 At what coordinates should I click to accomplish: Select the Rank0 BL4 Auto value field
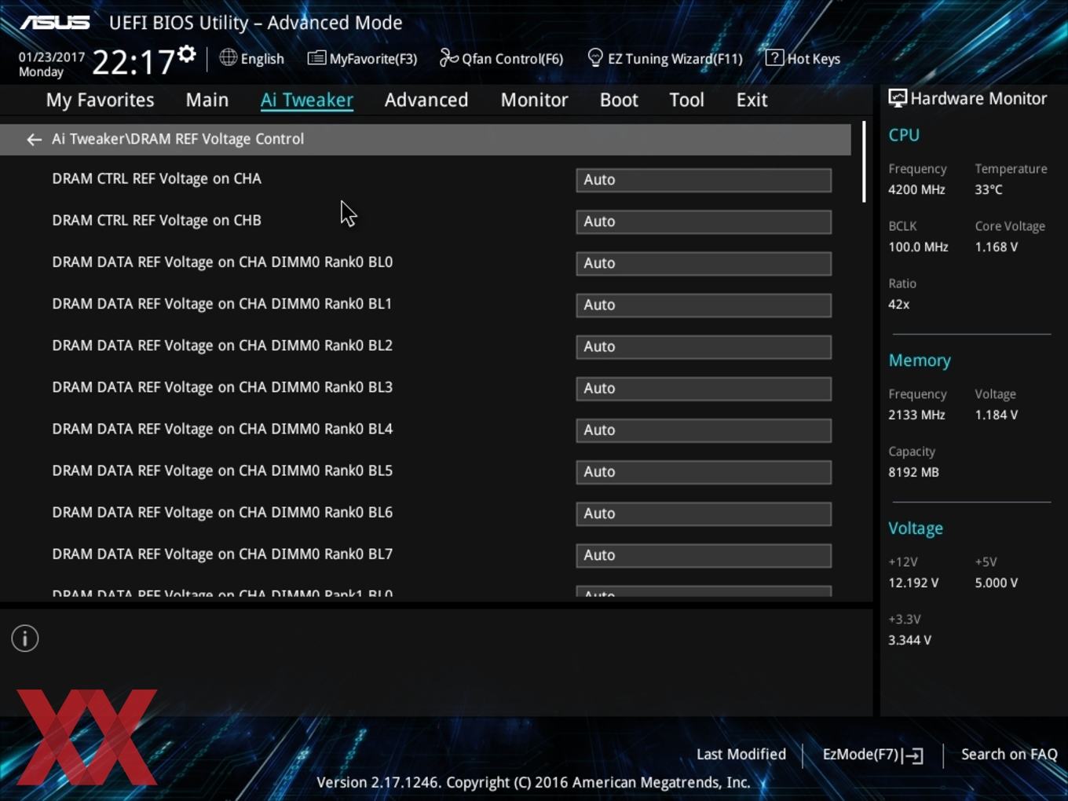click(704, 430)
